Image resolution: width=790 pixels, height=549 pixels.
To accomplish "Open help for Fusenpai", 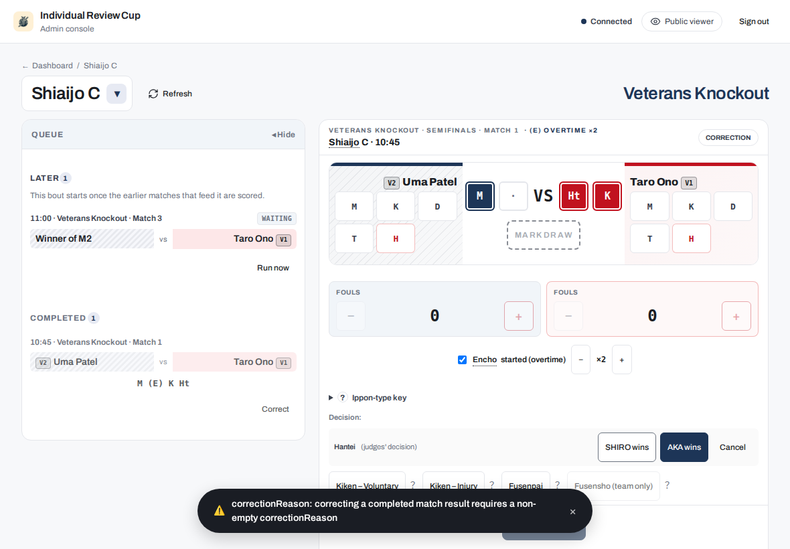I will (557, 485).
